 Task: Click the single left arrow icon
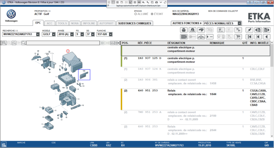(x=267, y=37)
